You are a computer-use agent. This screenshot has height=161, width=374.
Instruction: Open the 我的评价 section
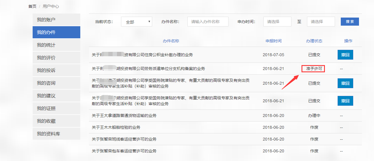pos(56,58)
